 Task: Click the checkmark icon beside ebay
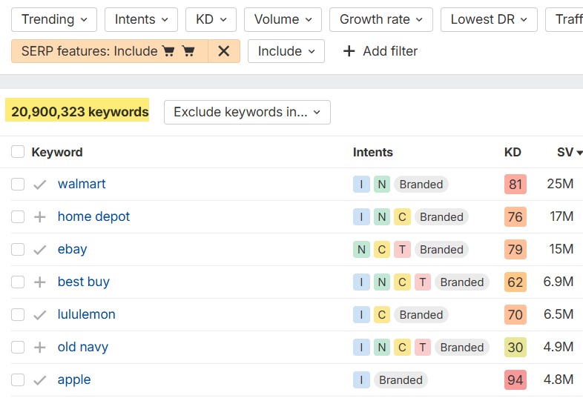[40, 250]
